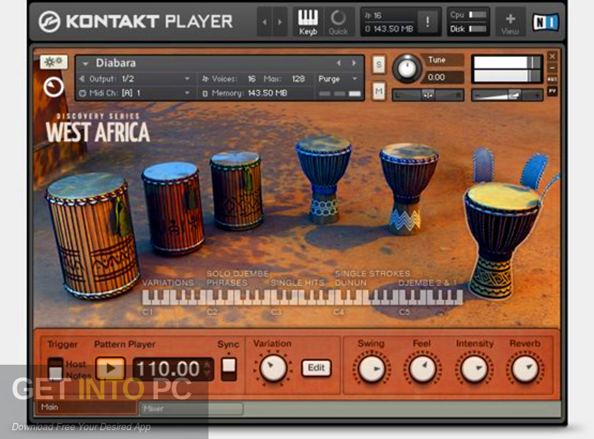The image size is (594, 439).
Task: Click the PV button in the instrument header
Action: pos(552,91)
